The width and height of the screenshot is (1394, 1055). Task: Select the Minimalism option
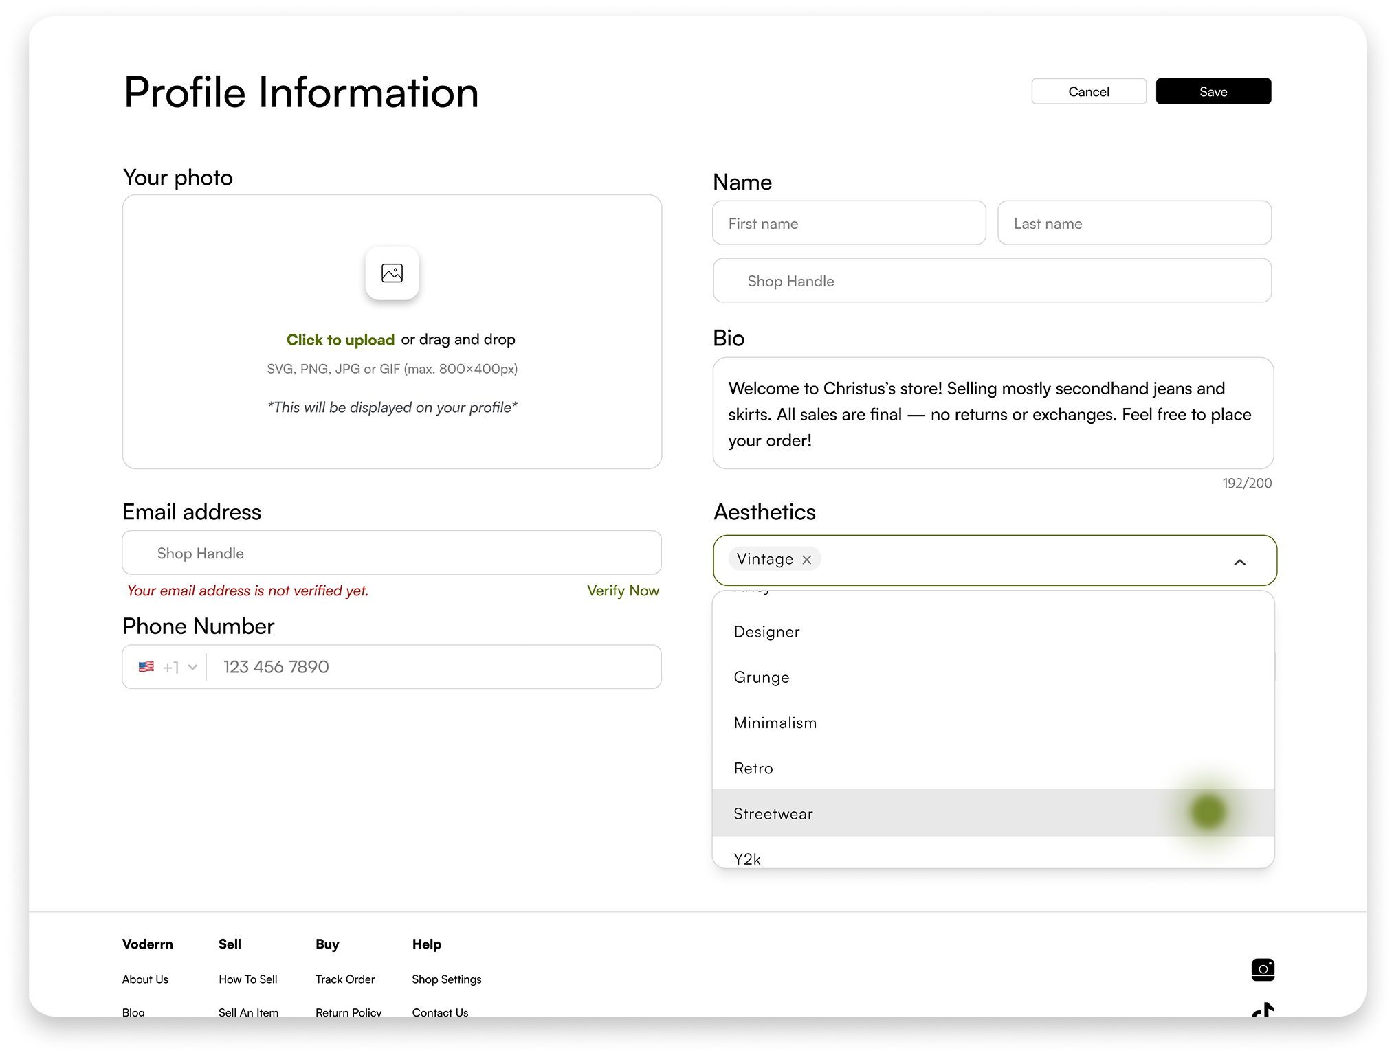775,723
